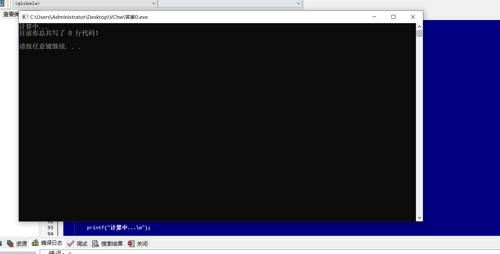Click the printf("计算中...\n") code line
This screenshot has width=500, height=254.
point(118,228)
